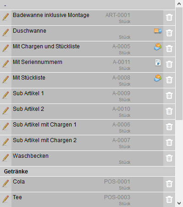Click the serial number document icon on A-0011
Screen dimensions: 183x207
[158, 63]
